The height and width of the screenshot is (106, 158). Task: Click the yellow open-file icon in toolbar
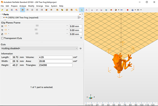click(2, 10)
